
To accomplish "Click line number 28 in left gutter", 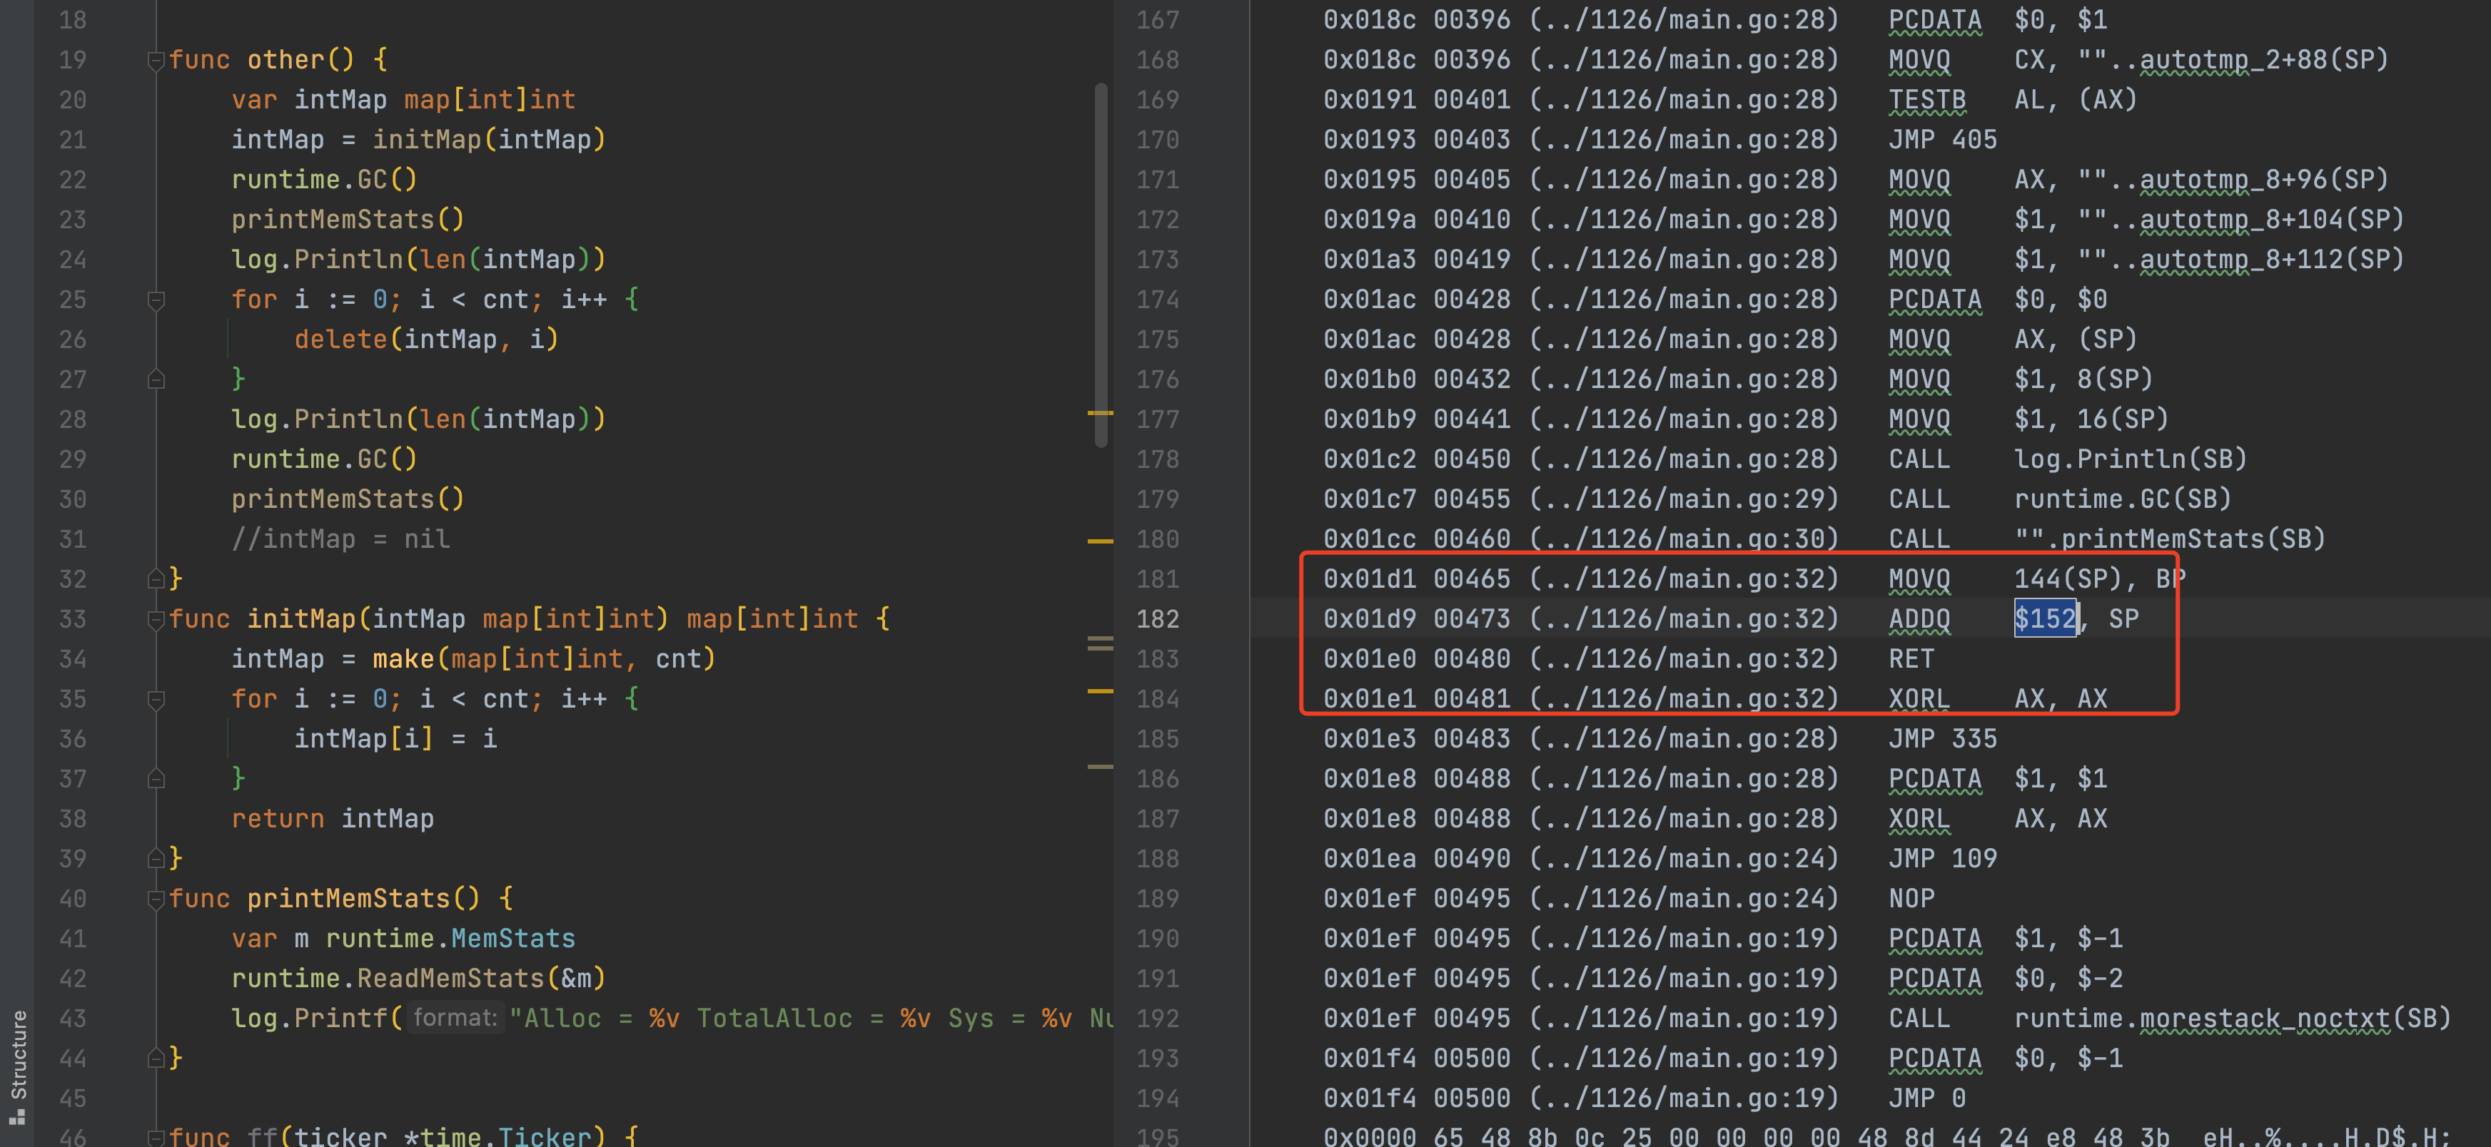I will (73, 419).
